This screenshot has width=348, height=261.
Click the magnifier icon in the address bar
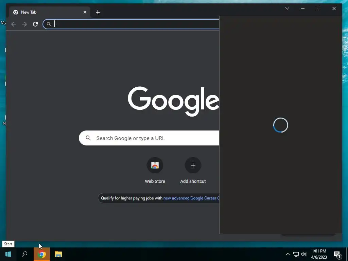(49, 24)
